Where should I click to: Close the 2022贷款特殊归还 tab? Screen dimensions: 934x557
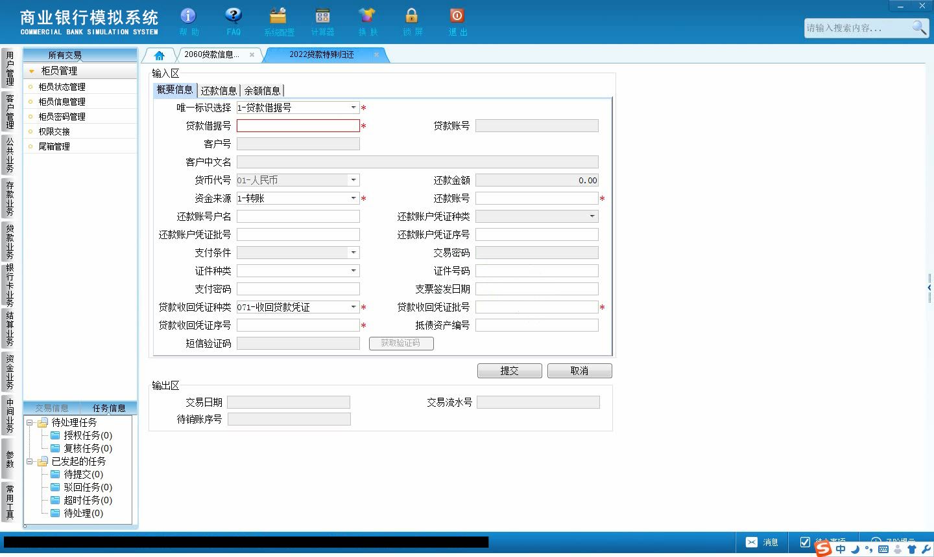click(x=376, y=55)
